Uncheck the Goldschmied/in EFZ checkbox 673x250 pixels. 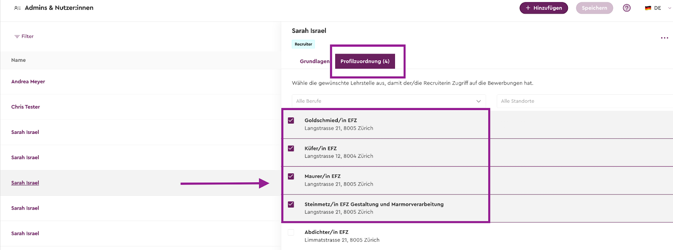click(291, 120)
